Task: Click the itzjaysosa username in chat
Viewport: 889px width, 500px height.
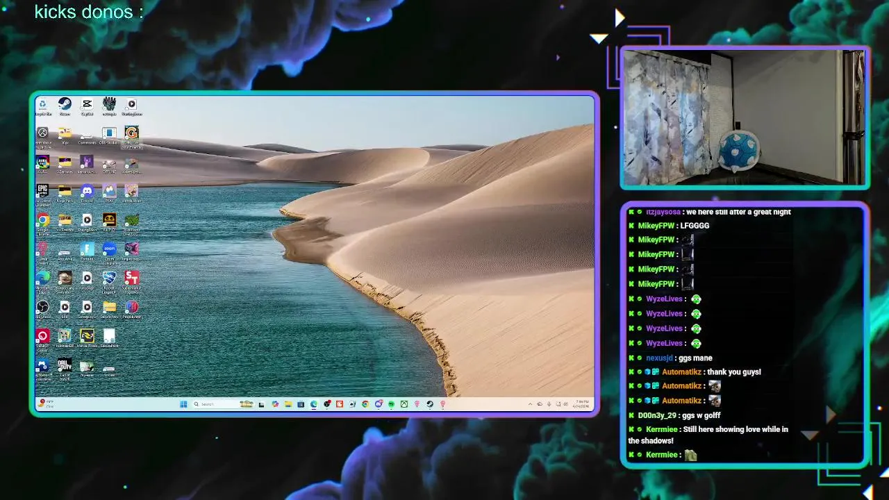Action: [663, 212]
